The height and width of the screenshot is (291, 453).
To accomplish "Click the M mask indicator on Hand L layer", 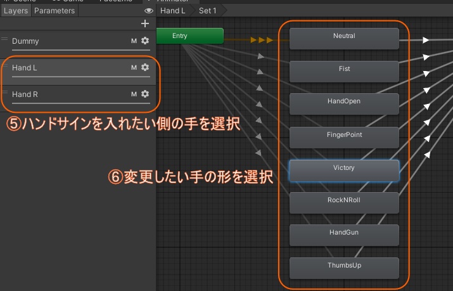I will [134, 68].
